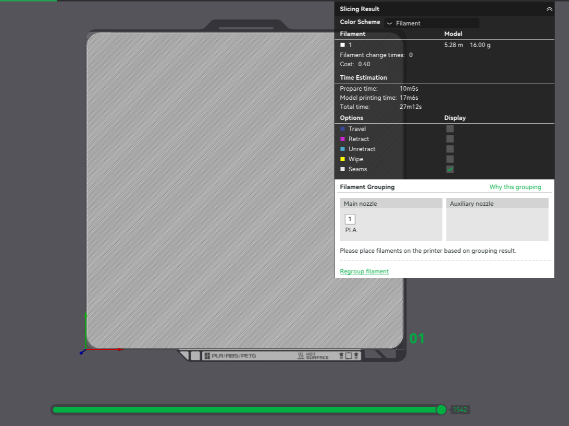Collapse the Slicing Result panel chevron
Screen dimensions: 569x426
click(x=549, y=9)
